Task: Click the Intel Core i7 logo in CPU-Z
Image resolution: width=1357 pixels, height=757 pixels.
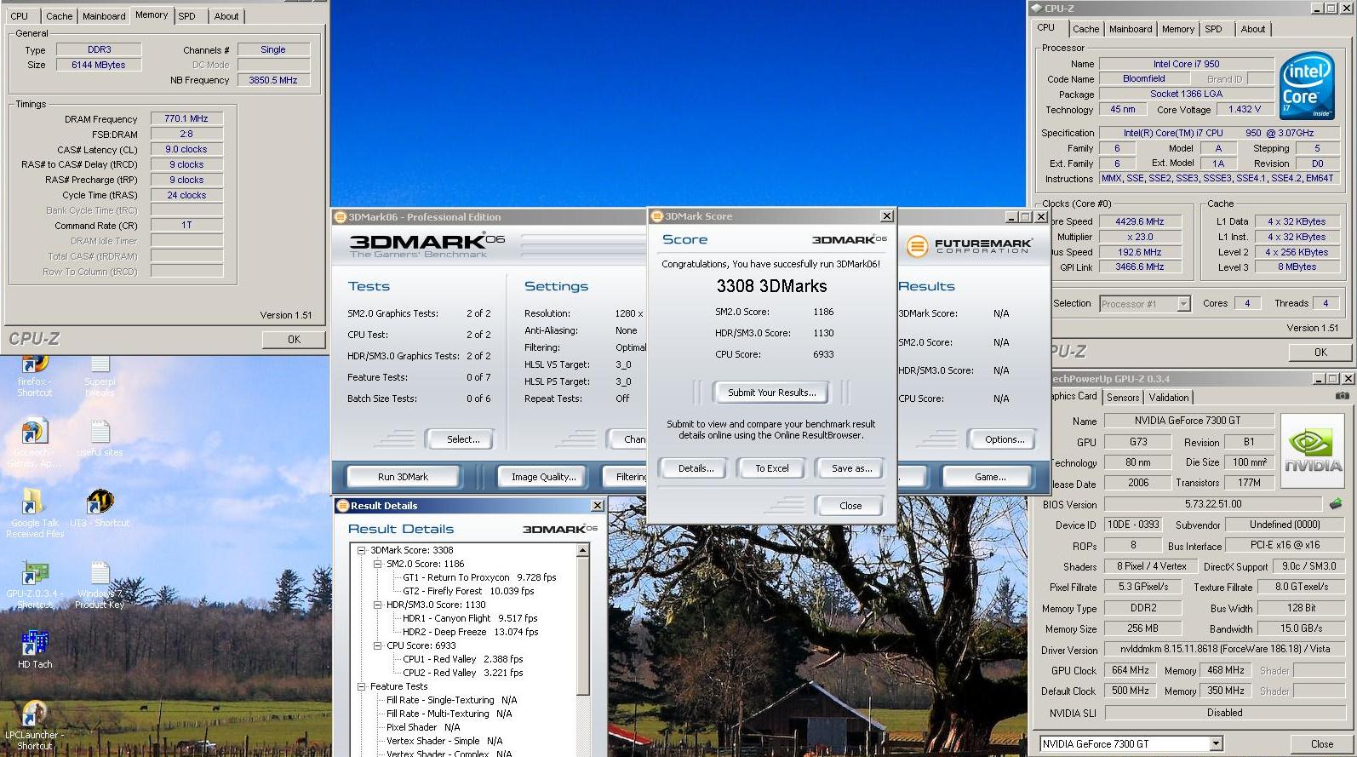Action: (x=1307, y=85)
